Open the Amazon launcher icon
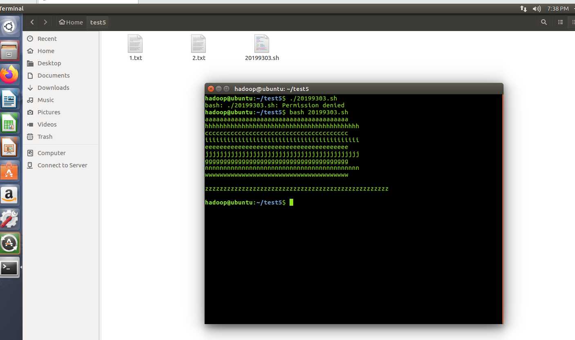The height and width of the screenshot is (340, 575). [x=9, y=196]
